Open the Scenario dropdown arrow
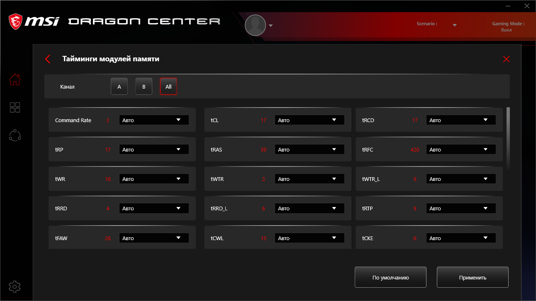 pos(455,25)
